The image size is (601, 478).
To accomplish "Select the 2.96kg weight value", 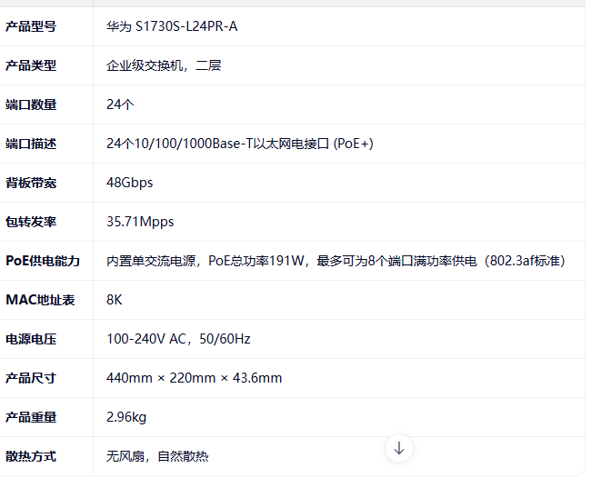I will click(x=126, y=417).
